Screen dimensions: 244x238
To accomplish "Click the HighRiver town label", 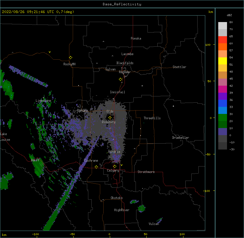I will click(122, 210).
